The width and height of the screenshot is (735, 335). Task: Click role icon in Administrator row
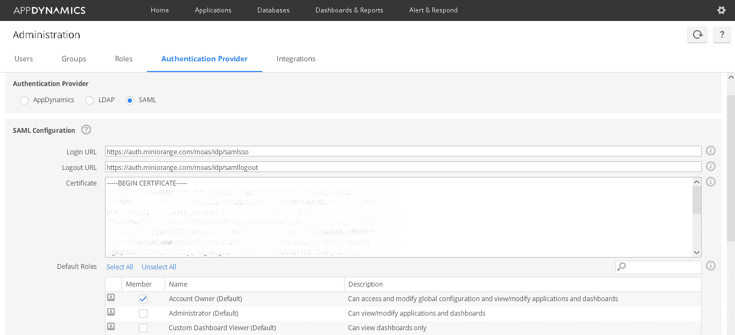pos(111,312)
